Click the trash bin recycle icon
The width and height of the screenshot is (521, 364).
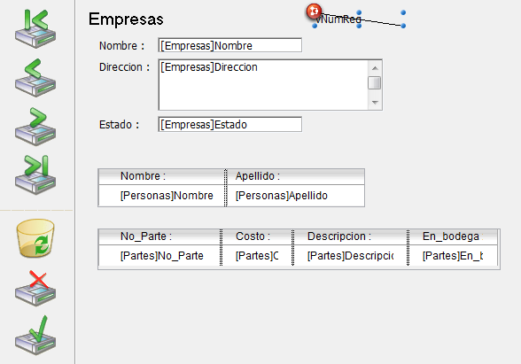[35, 237]
